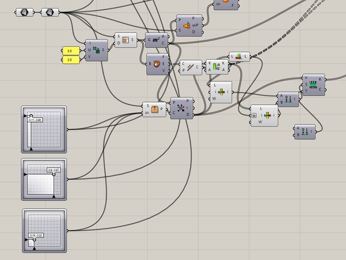Viewport: 346px width, 260px height.
Task: Select the curve component between Brep and Sort
Action: point(191,67)
